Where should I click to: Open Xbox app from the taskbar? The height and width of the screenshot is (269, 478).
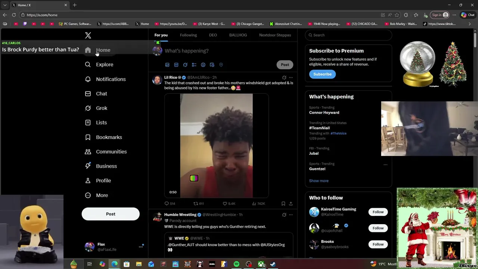pyautogui.click(x=261, y=264)
